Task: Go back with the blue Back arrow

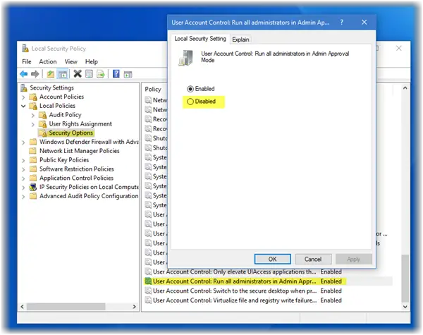Action: coord(24,73)
